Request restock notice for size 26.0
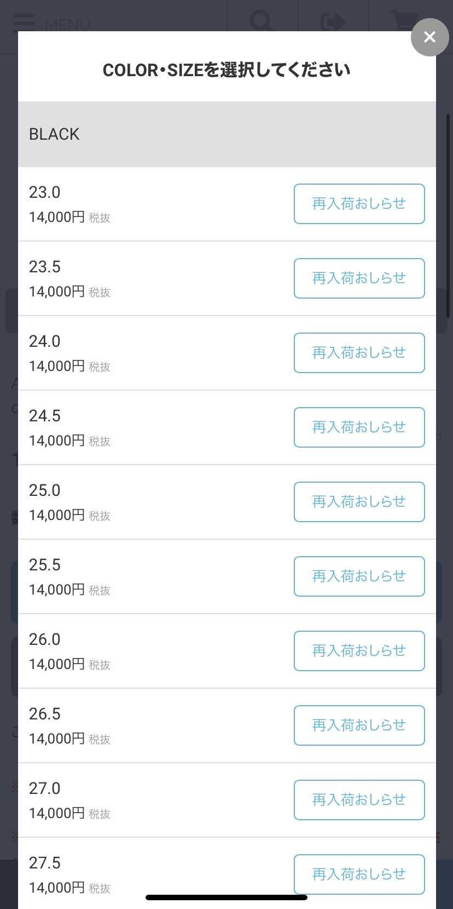The image size is (453, 909). (x=359, y=651)
